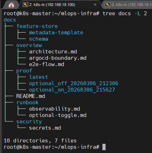Click the bottom 'root@k8s-master:~/mlops-infra#' prompt
The image size is (152, 153).
click(x=51, y=147)
